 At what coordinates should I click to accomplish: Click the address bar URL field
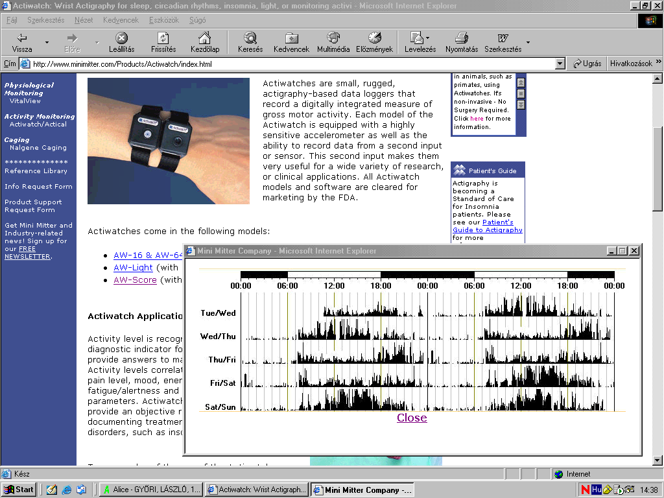[x=292, y=64]
